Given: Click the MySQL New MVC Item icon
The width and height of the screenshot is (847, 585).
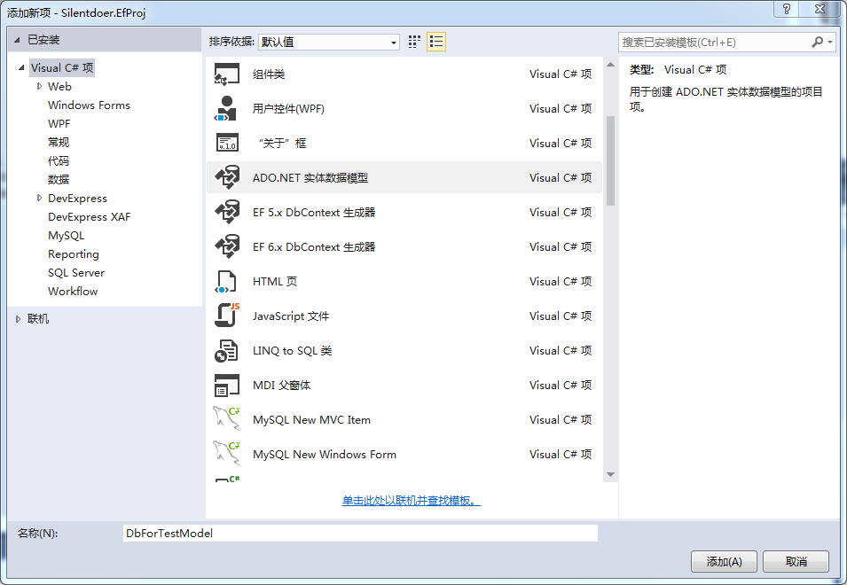Looking at the screenshot, I should coord(227,419).
